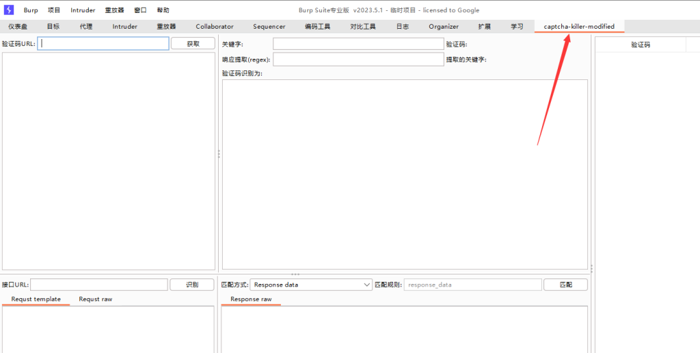Open the Requst template tab
This screenshot has width=700, height=353.
[36, 299]
